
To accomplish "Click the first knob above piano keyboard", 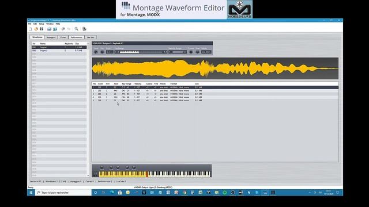I will pyautogui.click(x=101, y=167).
